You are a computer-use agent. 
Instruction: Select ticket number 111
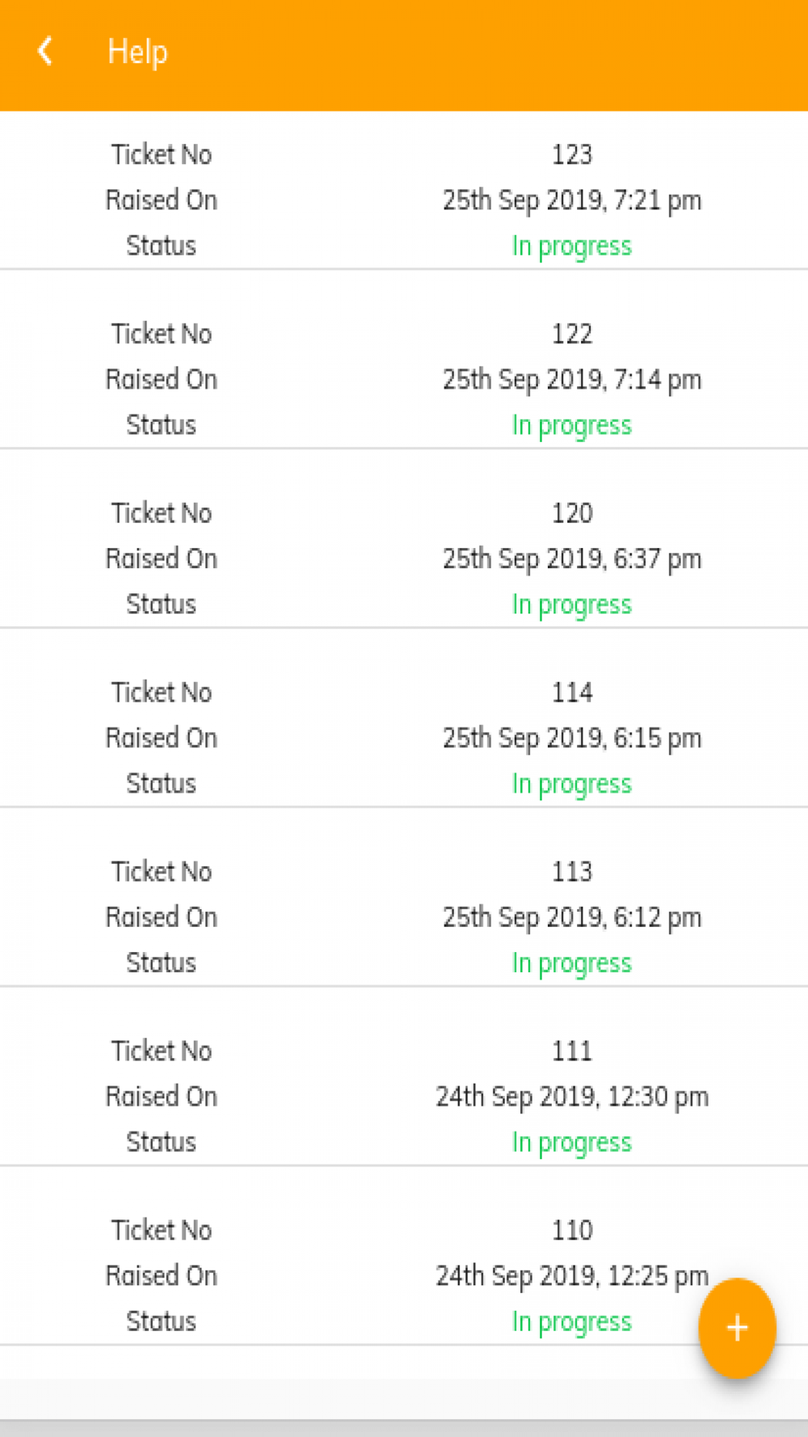[x=571, y=1051]
